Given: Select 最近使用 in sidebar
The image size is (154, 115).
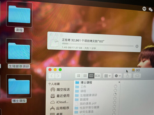Looking at the screenshot, I should click(x=60, y=96).
